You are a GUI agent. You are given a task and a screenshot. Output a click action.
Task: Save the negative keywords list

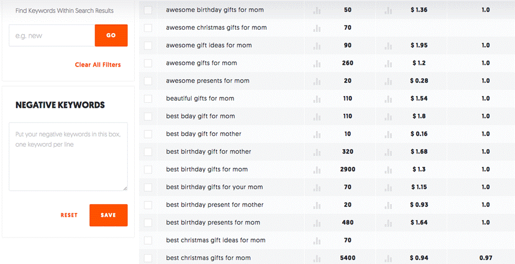(x=108, y=215)
